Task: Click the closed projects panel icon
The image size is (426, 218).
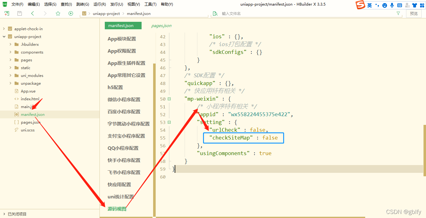Action: [x=4, y=214]
